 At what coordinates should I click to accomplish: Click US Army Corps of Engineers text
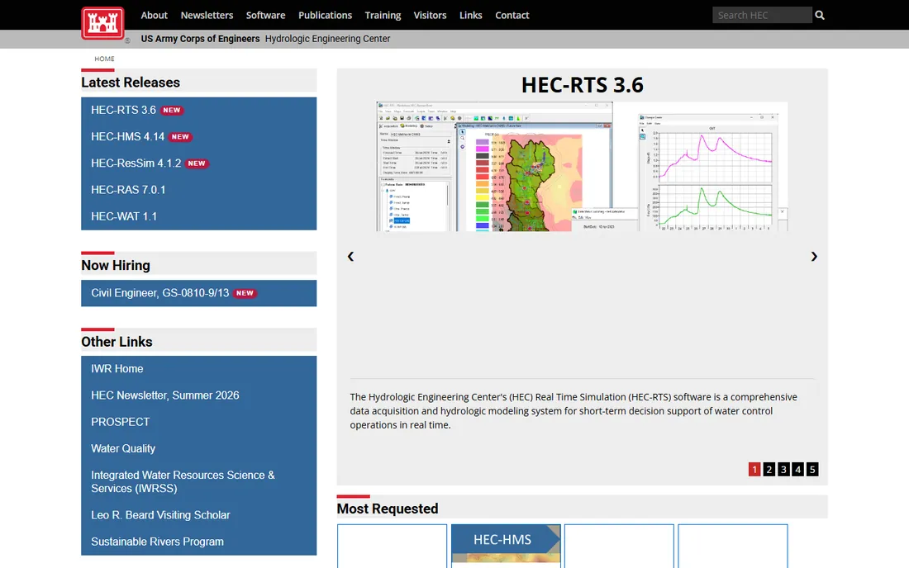(x=200, y=39)
